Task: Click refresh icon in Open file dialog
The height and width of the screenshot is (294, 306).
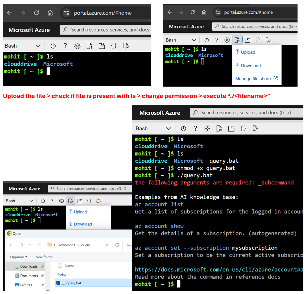Action: [117, 245]
